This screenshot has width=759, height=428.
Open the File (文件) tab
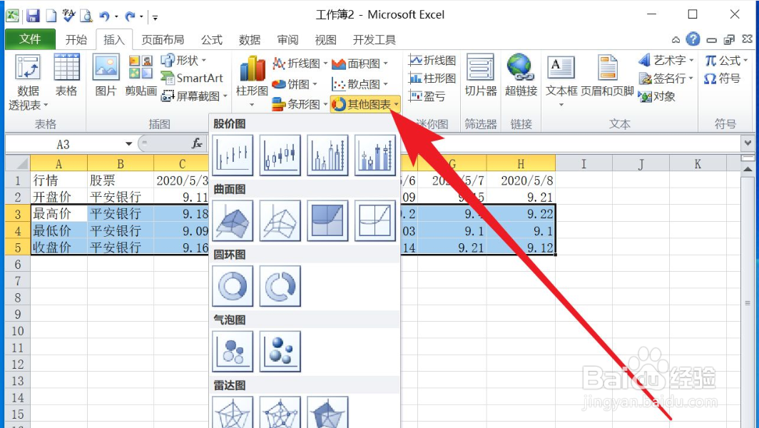tap(30, 39)
